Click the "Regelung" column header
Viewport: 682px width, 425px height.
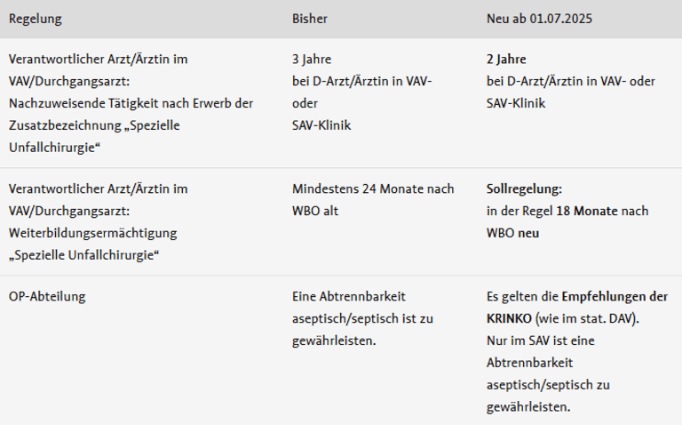click(x=36, y=18)
